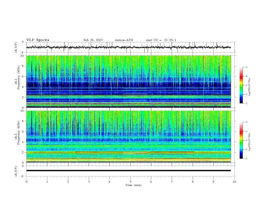Viewport: 264px width, 204px height.
Task: Click time axis tick label "2"
Action: pyautogui.click(x=68, y=182)
